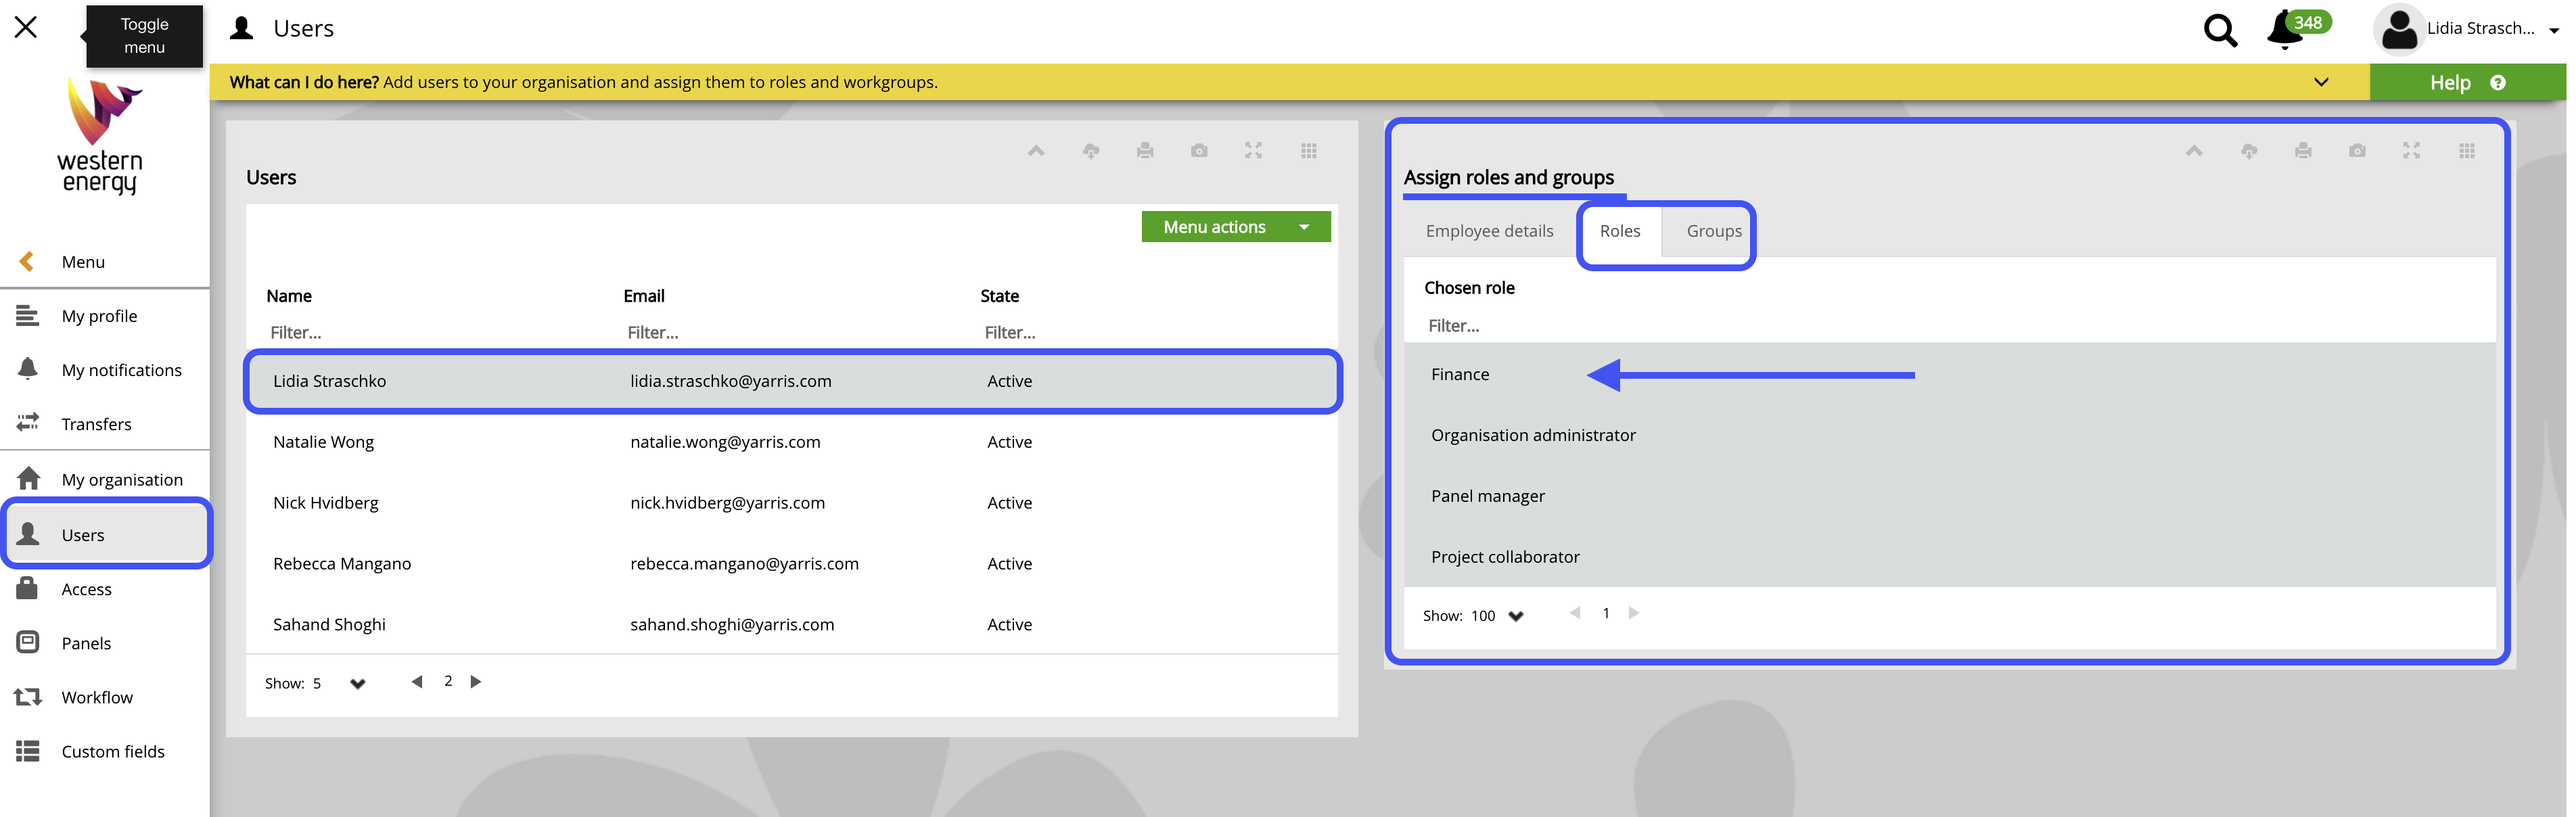This screenshot has height=817, width=2576.
Task: Switch to the Groups tab
Action: [x=1713, y=231]
